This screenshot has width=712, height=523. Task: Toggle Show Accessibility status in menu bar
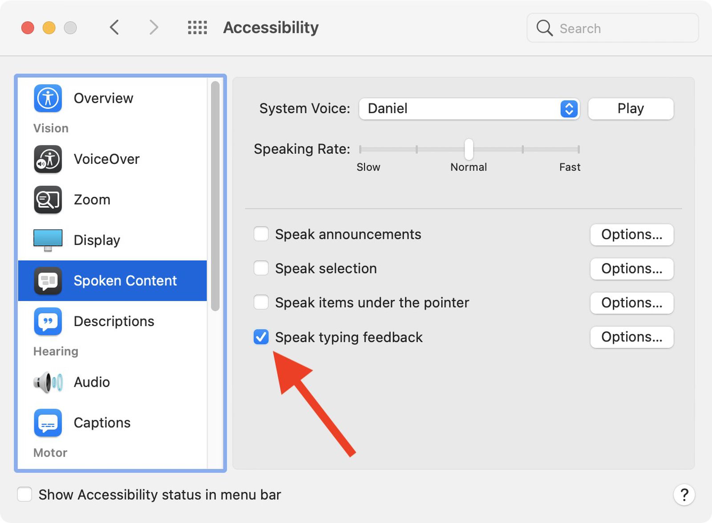[x=24, y=494]
